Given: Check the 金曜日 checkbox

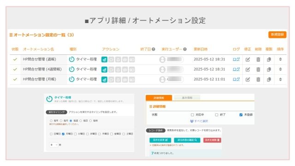Looking at the screenshot, I should pyautogui.click(x=112, y=134).
